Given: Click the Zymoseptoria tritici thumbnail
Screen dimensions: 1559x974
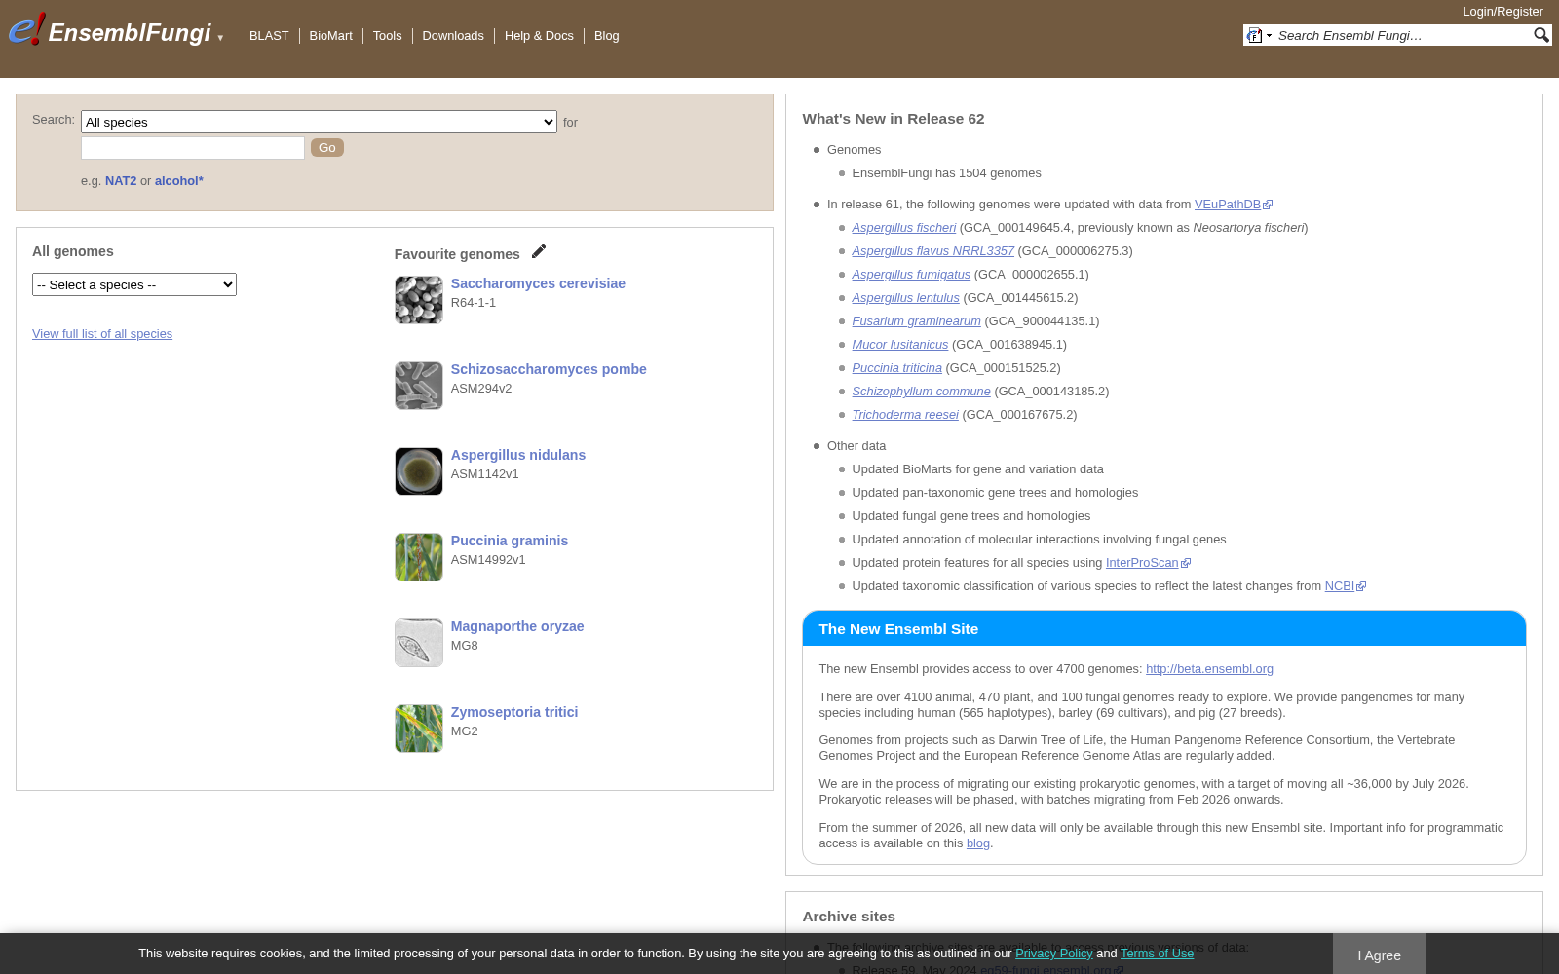Looking at the screenshot, I should pos(419,729).
